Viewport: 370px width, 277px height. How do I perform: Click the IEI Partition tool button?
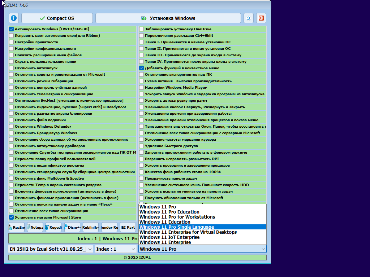pyautogui.click(x=128, y=227)
